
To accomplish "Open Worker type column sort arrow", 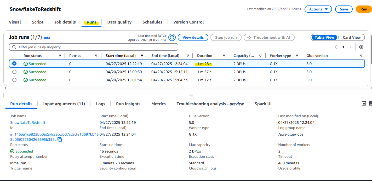I will [297, 56].
